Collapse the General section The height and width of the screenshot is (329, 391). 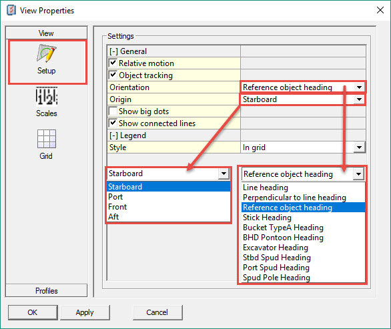point(113,51)
